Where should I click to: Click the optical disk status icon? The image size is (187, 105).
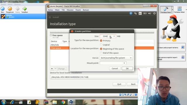coord(123,95)
